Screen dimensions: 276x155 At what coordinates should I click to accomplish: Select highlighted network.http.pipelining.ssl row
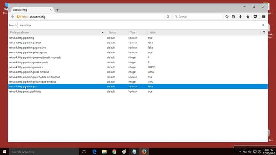[x=138, y=87]
